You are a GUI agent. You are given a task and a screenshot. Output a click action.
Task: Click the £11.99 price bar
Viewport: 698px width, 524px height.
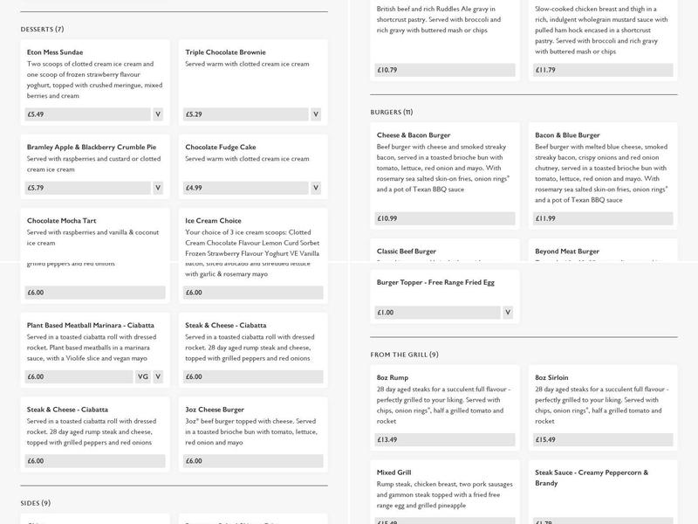[604, 218]
